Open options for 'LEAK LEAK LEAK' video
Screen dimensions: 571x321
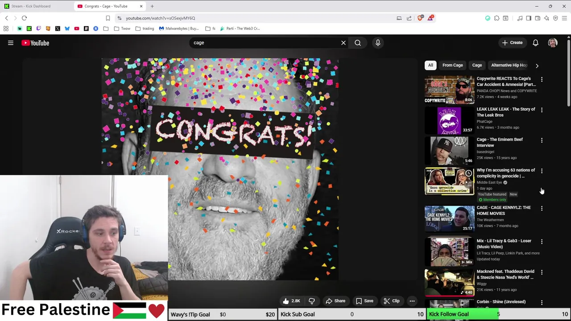[x=542, y=110]
